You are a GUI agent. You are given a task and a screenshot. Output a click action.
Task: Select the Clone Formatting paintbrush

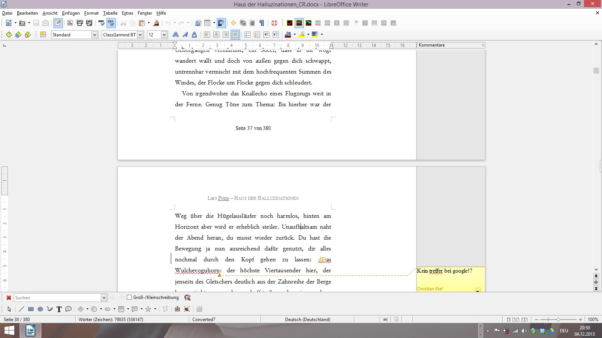[157, 23]
